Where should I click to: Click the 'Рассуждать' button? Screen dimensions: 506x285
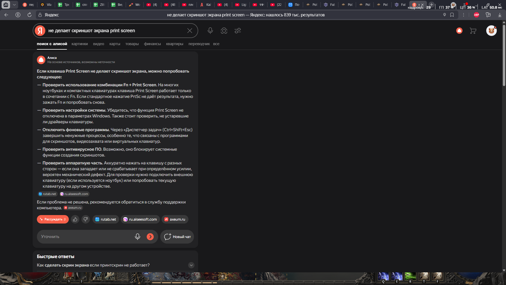click(x=53, y=219)
